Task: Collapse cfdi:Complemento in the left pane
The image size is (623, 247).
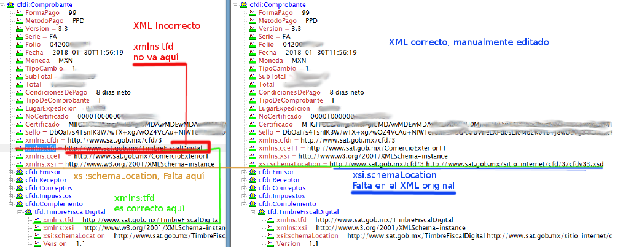Action: pyautogui.click(x=10, y=204)
